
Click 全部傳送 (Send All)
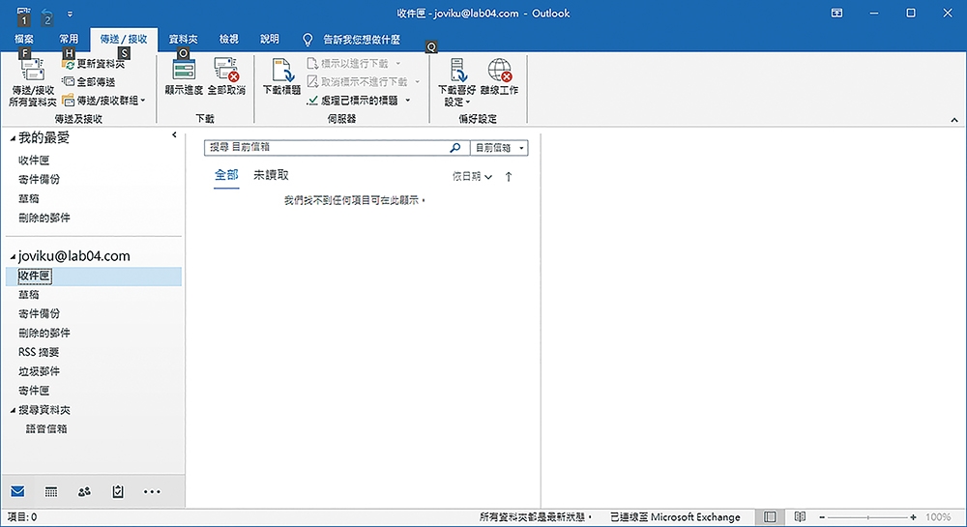[x=89, y=82]
